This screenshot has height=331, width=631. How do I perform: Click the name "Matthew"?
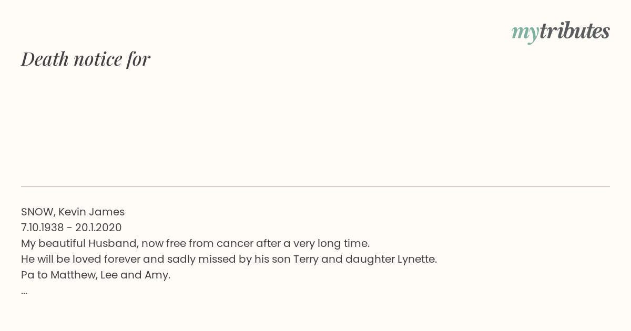point(73,275)
